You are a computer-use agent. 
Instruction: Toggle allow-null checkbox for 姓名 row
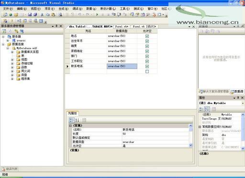point(147,36)
